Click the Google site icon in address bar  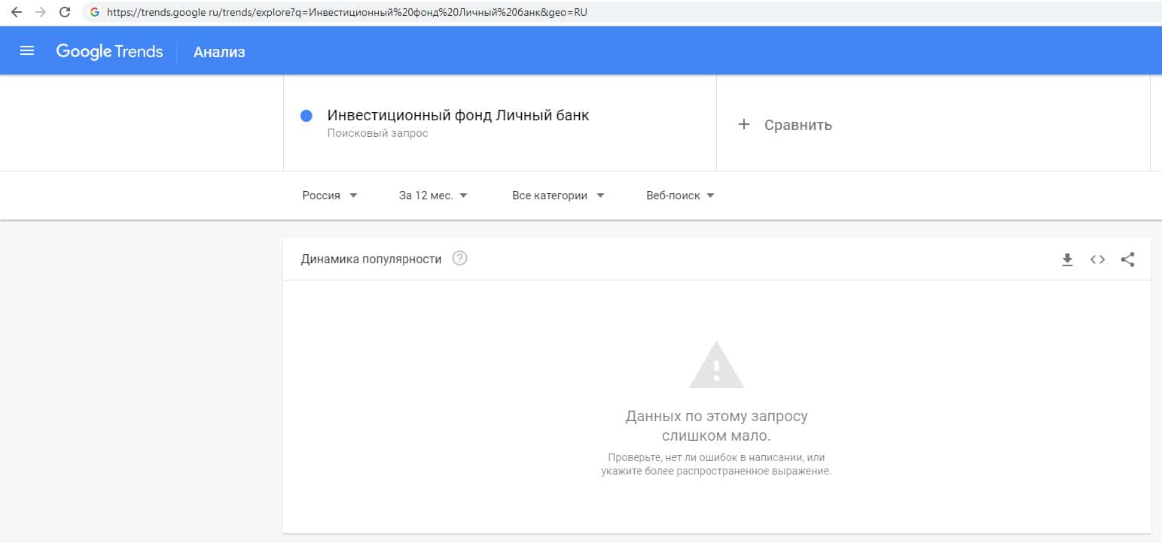point(94,12)
